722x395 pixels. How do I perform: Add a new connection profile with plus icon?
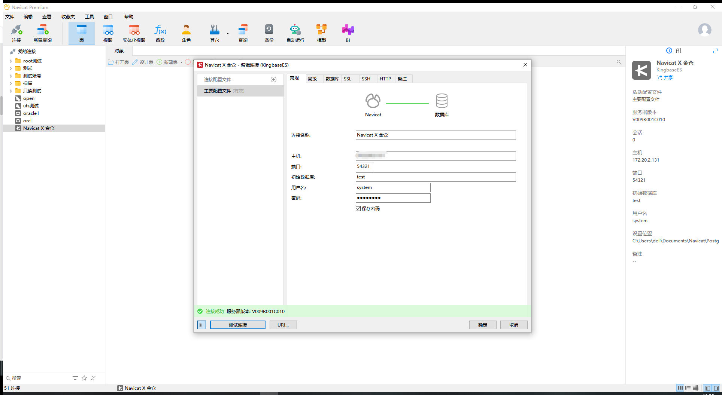click(x=274, y=80)
